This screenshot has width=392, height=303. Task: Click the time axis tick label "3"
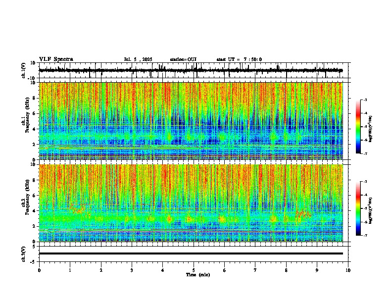tap(132, 270)
